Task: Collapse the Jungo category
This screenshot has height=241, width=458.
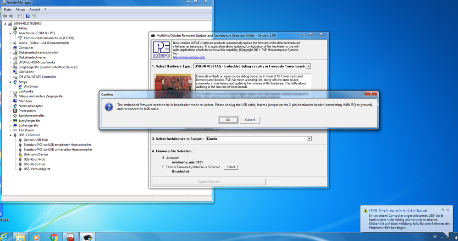Action: pos(10,82)
